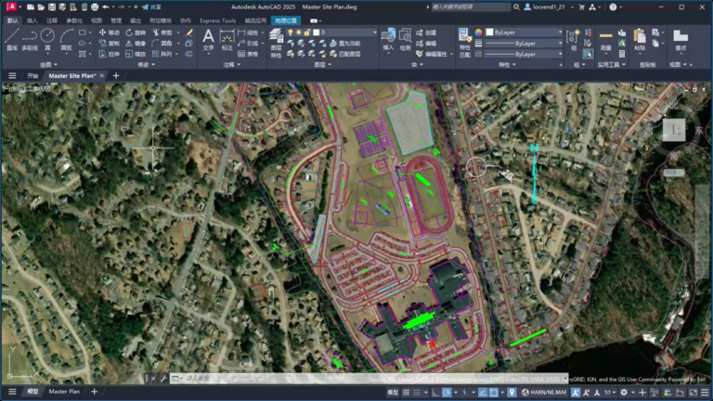The image size is (713, 401).
Task: Toggle ortho mode in status bar
Action: click(435, 393)
